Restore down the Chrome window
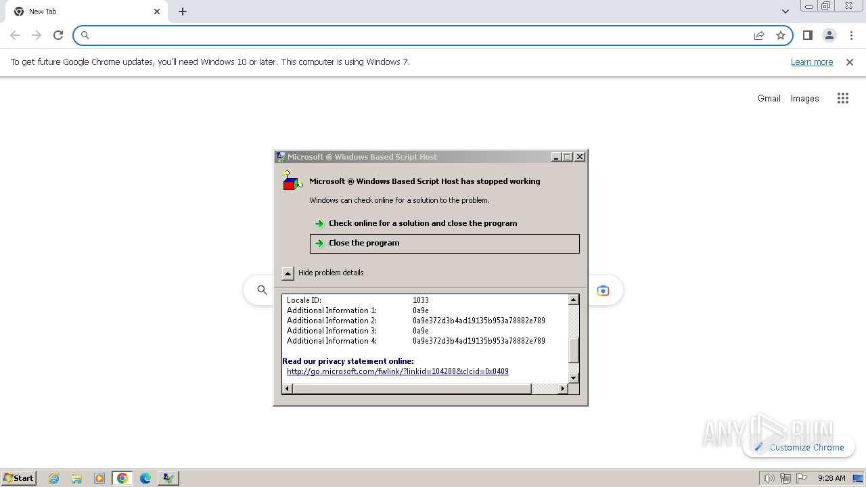Image resolution: width=866 pixels, height=487 pixels. 826,6
